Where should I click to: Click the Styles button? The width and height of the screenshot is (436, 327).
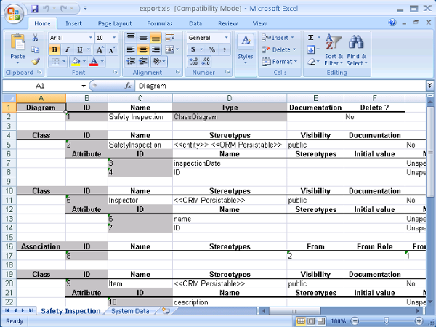246,50
